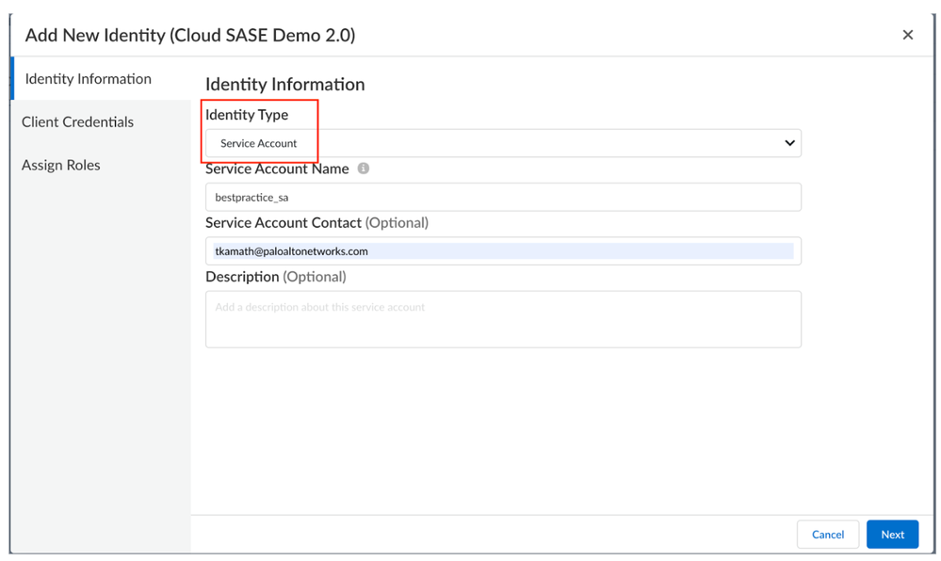Image resolution: width=941 pixels, height=561 pixels.
Task: Switch to the Identity Information tab
Action: 89,79
